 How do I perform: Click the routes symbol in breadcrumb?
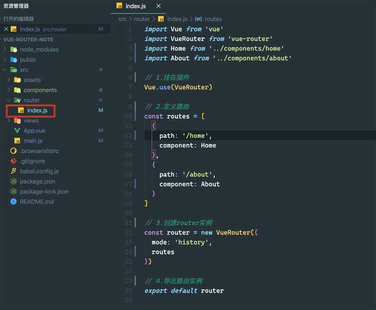click(x=213, y=19)
